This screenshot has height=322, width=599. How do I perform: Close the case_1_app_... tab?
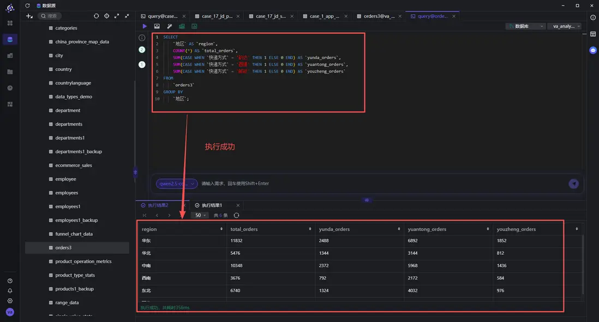tap(345, 16)
